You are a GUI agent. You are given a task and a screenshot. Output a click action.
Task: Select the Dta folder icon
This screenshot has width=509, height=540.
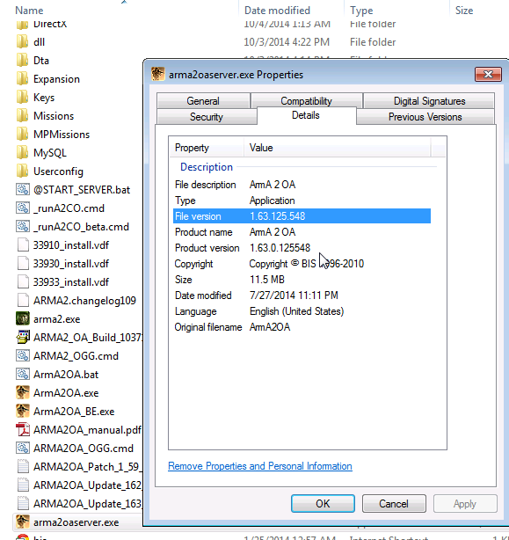point(22,61)
